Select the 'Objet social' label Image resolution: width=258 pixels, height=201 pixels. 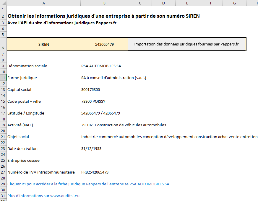[18, 137]
